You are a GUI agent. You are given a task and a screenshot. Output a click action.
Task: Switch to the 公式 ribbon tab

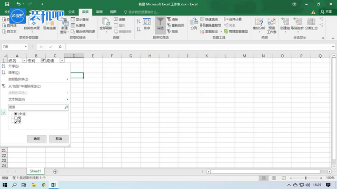pyautogui.click(x=72, y=12)
